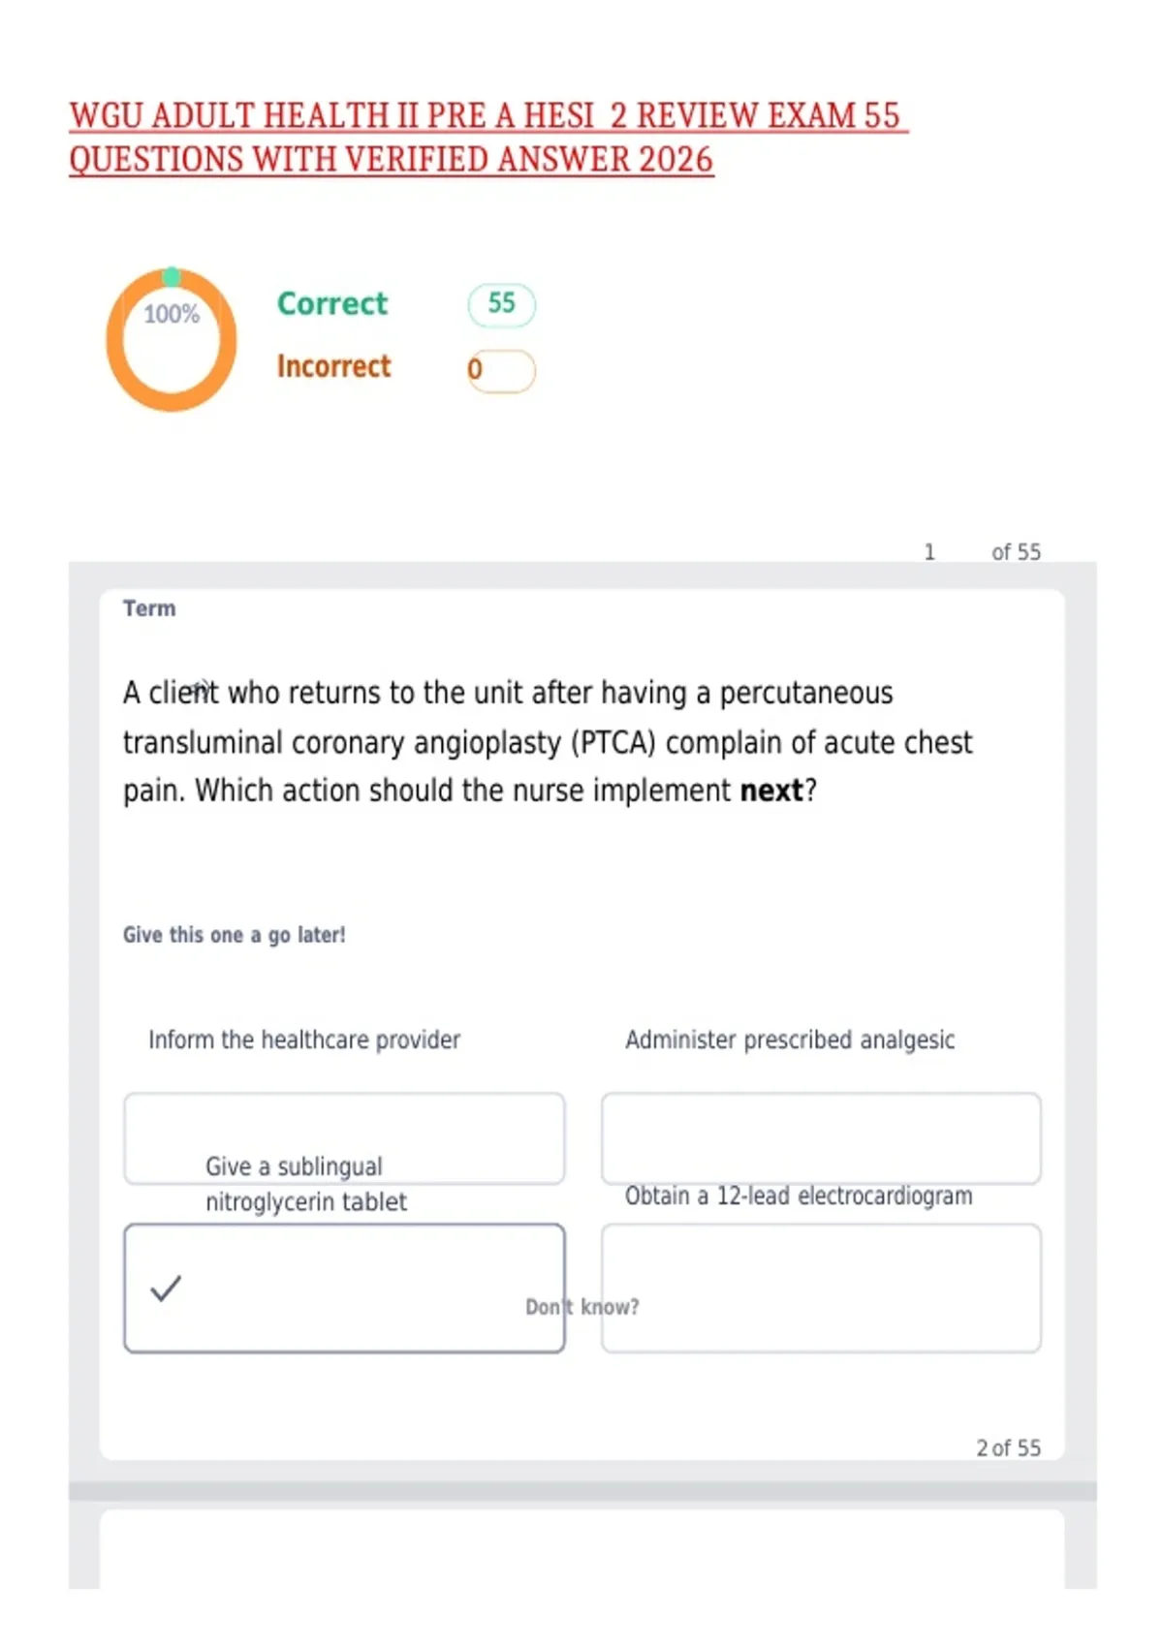Select the Administer prescribed analgesic box
Image resolution: width=1163 pixels, height=1647 pixels.
[x=821, y=1138]
